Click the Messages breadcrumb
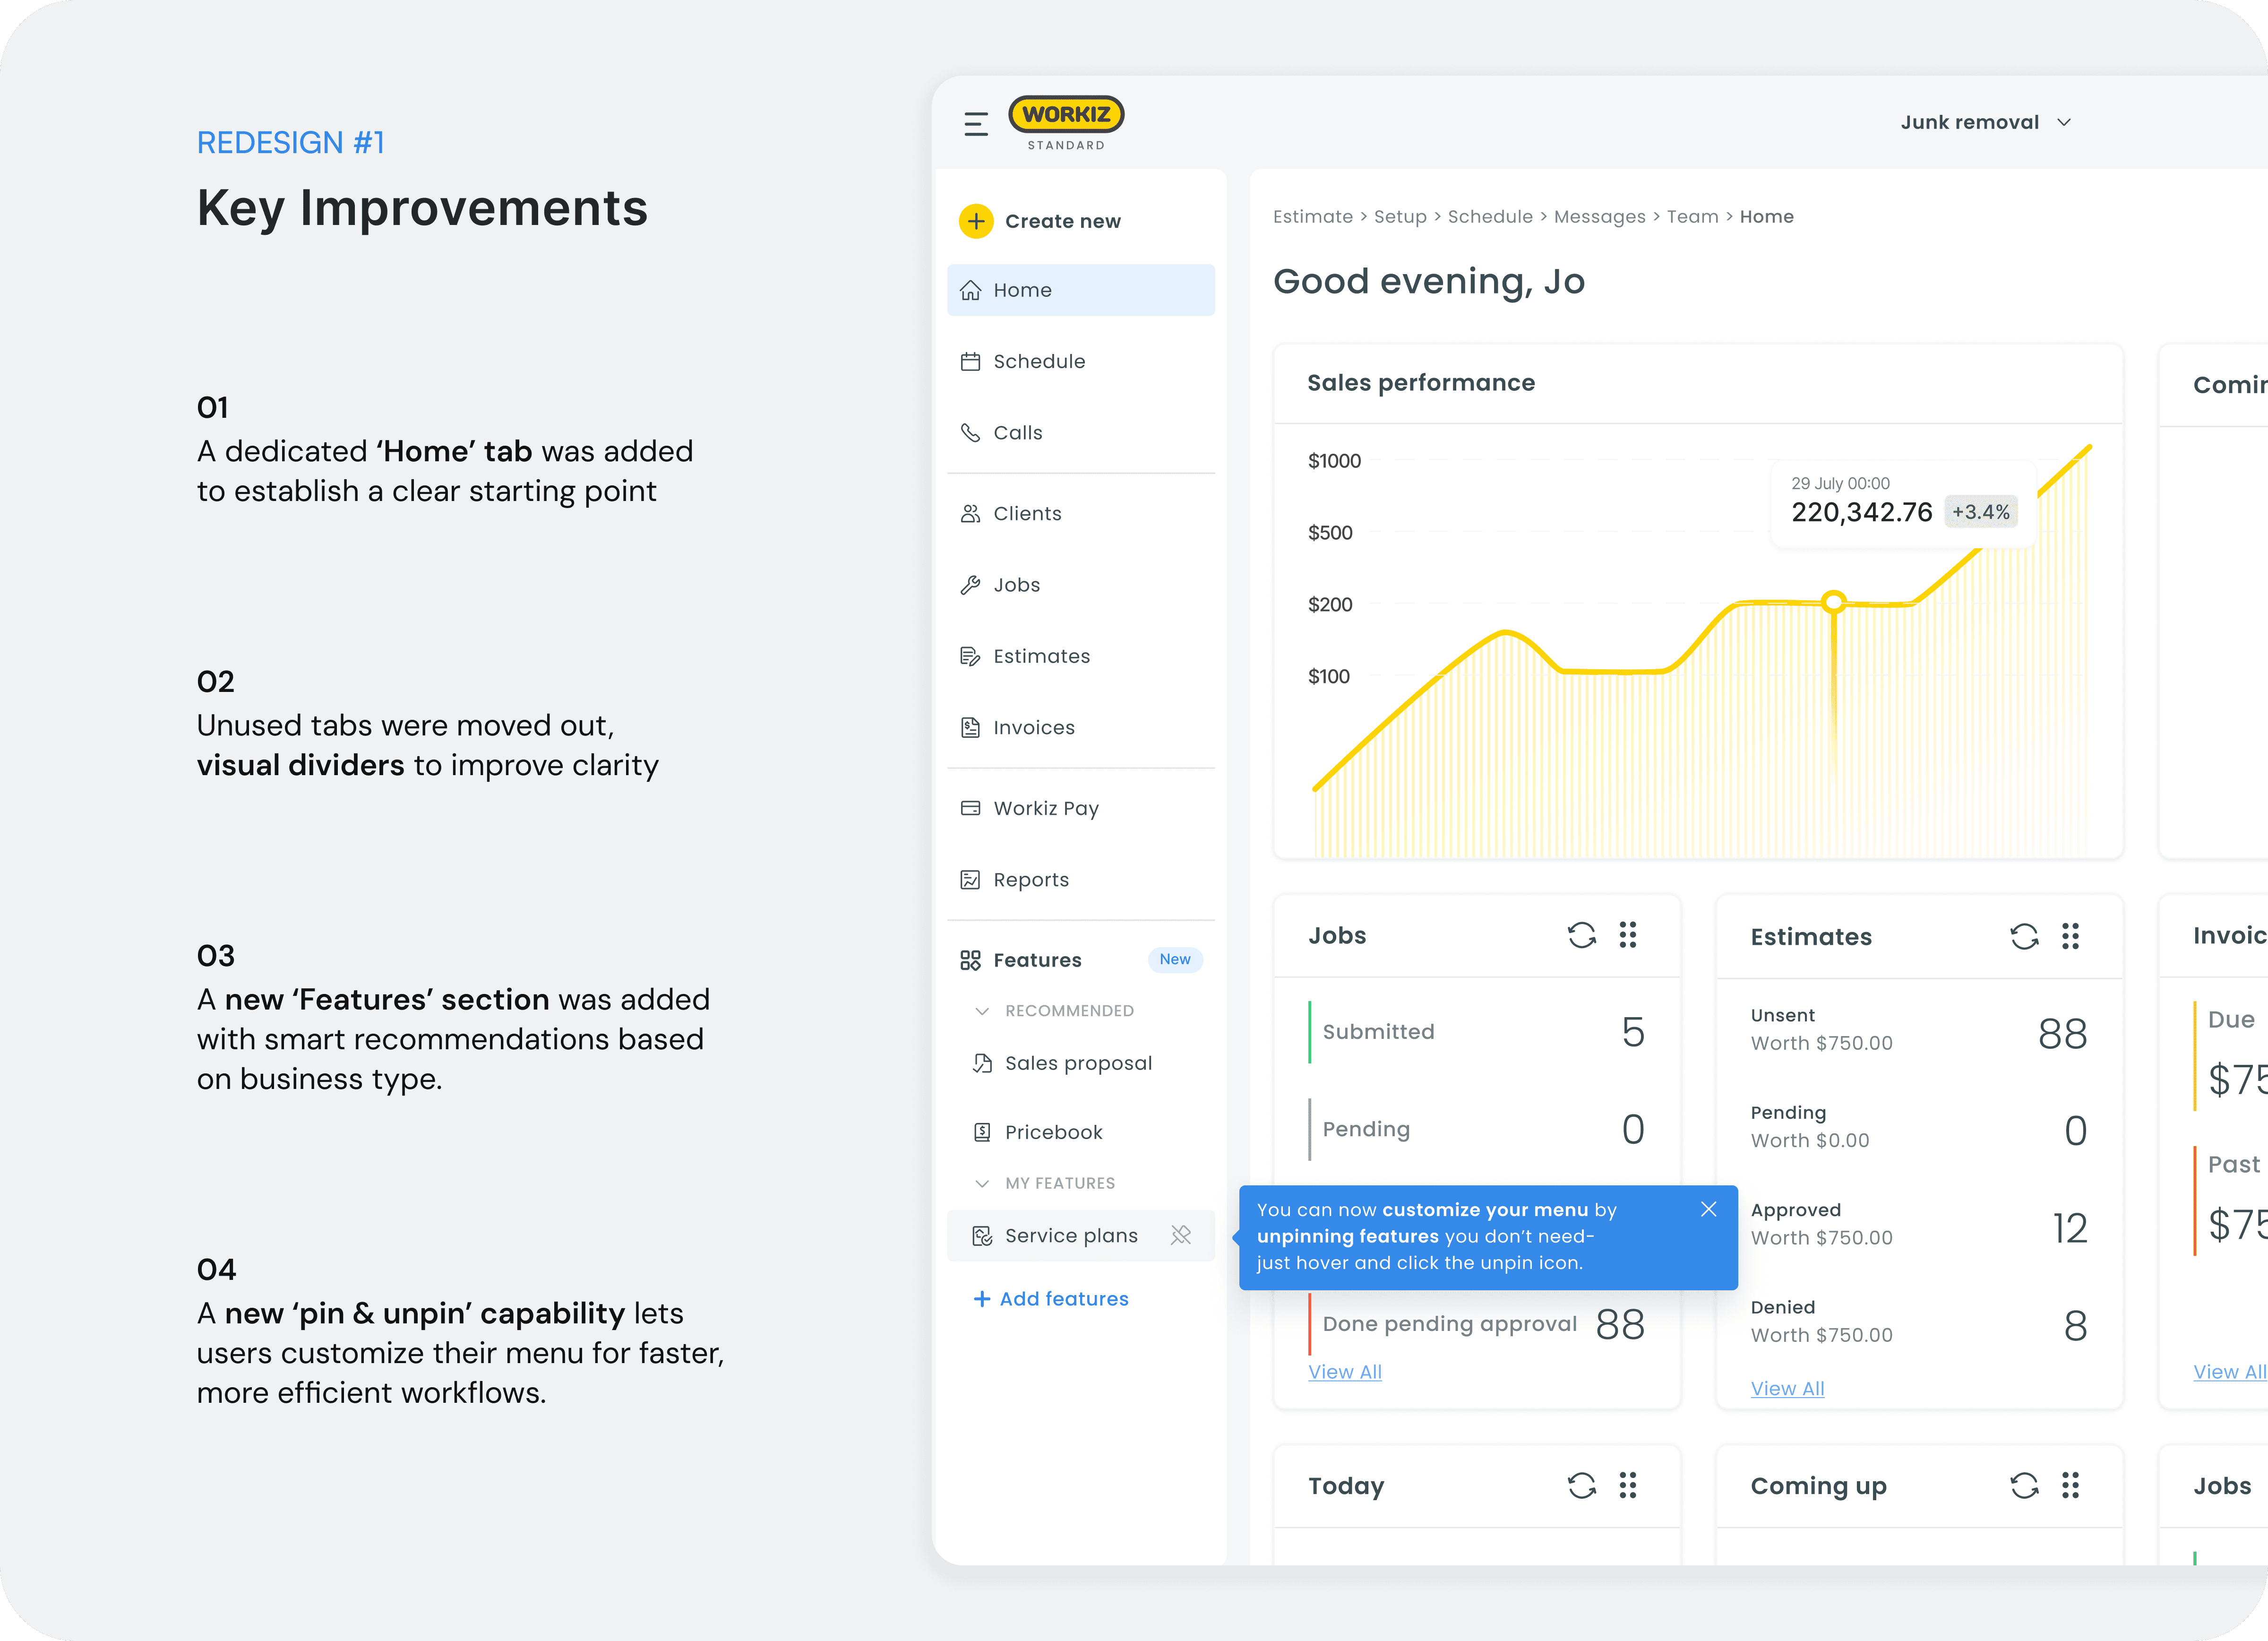Screen dimensions: 2268x1641 point(1599,217)
